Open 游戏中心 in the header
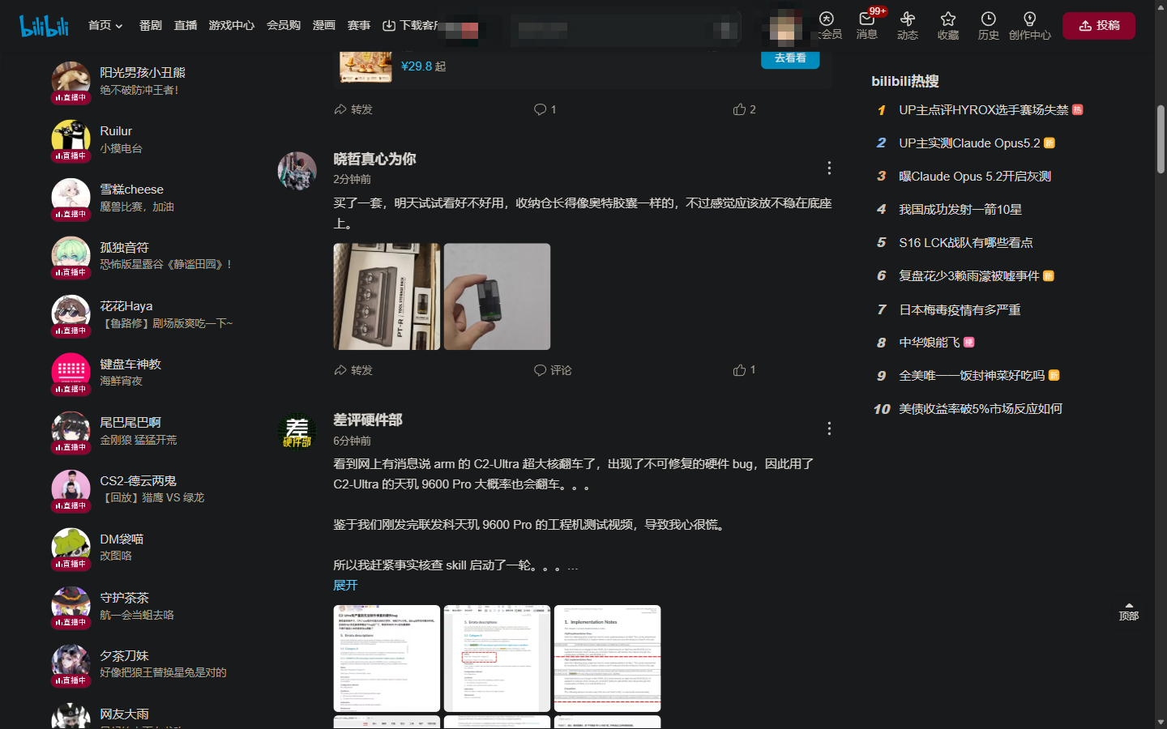The image size is (1167, 729). point(232,26)
